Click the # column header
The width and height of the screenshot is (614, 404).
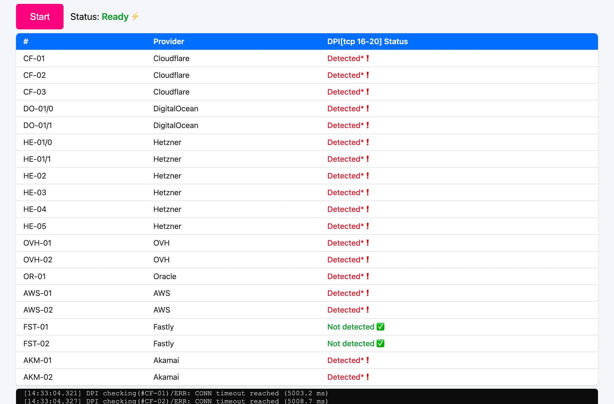(26, 42)
